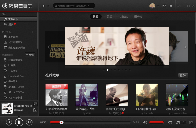Open the 英文精选 playlist cover
Screen dimensions: 196x128
87,94
